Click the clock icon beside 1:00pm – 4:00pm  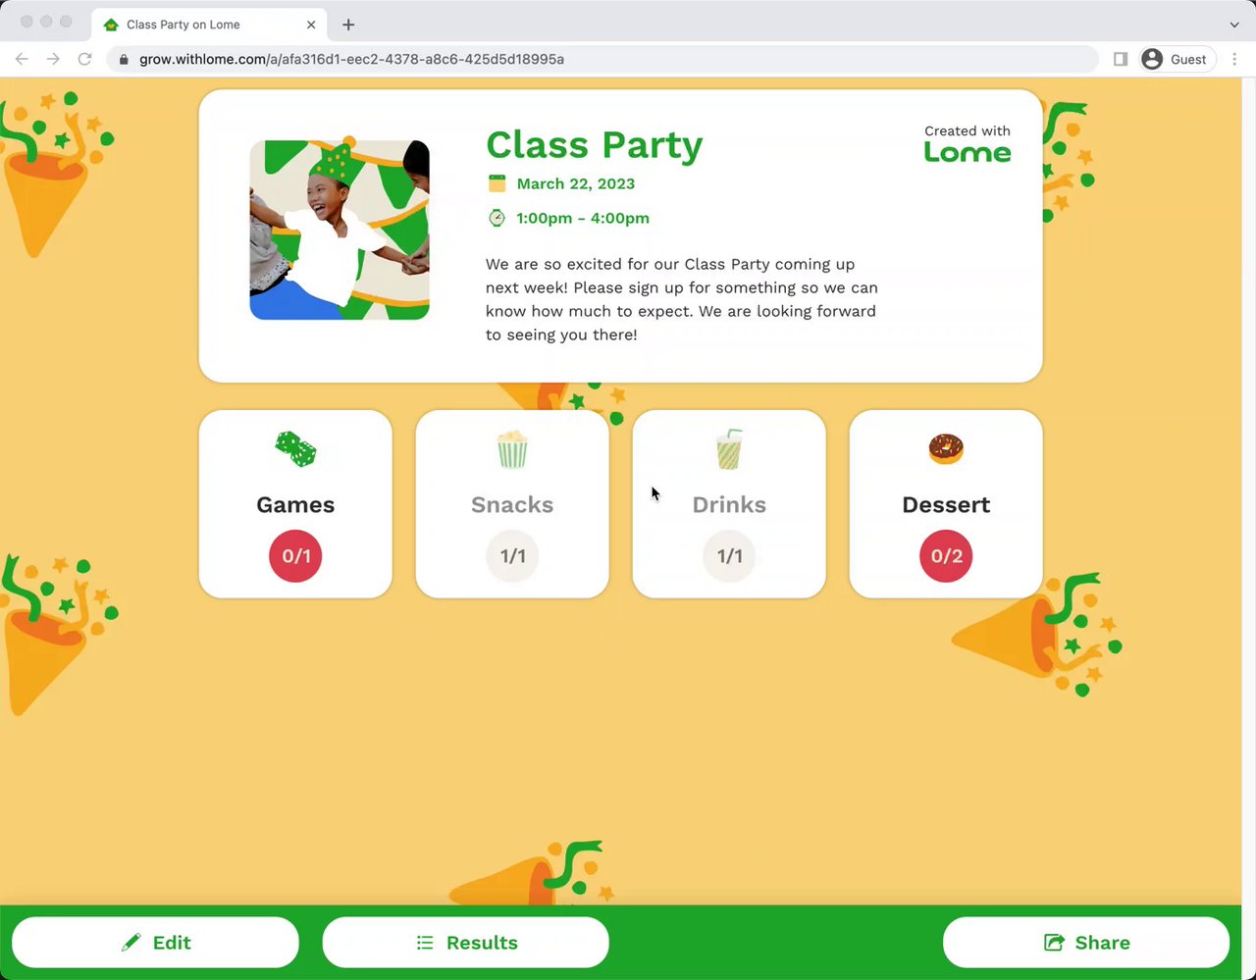click(497, 218)
